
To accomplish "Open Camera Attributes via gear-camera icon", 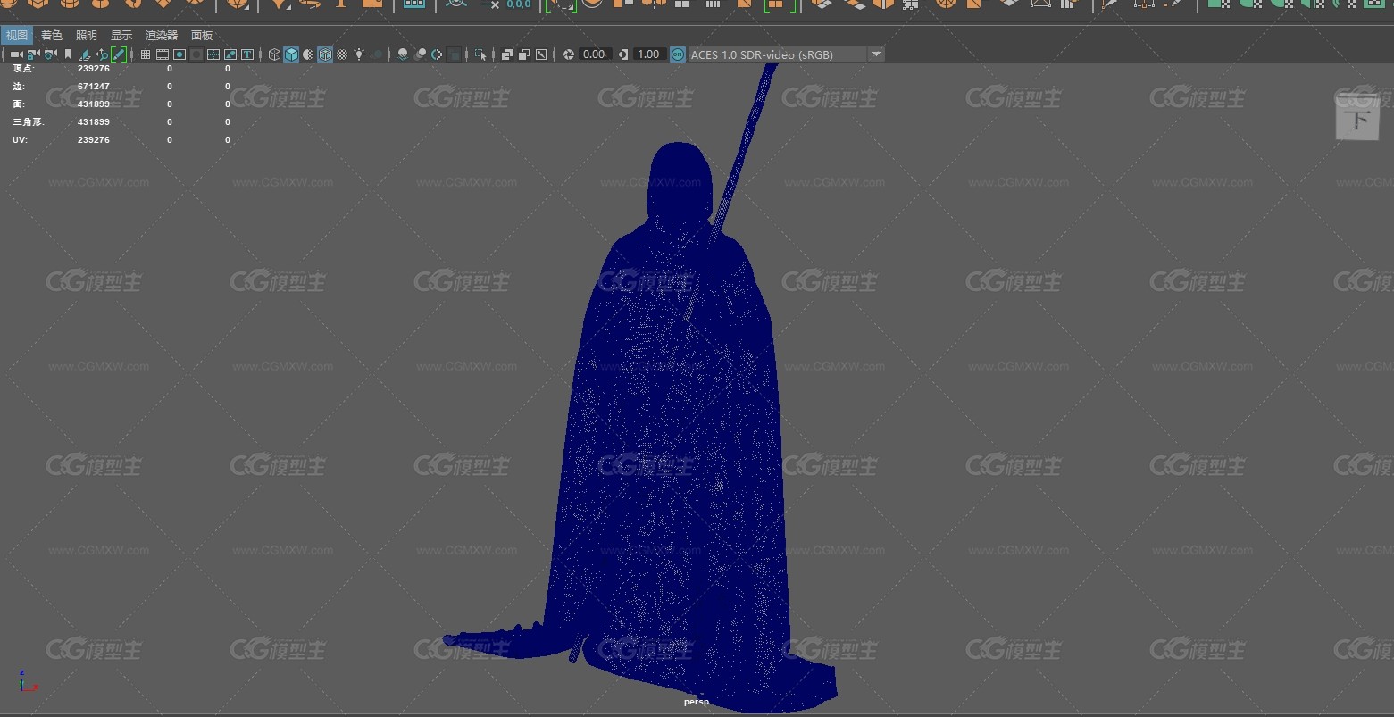I will pos(50,54).
